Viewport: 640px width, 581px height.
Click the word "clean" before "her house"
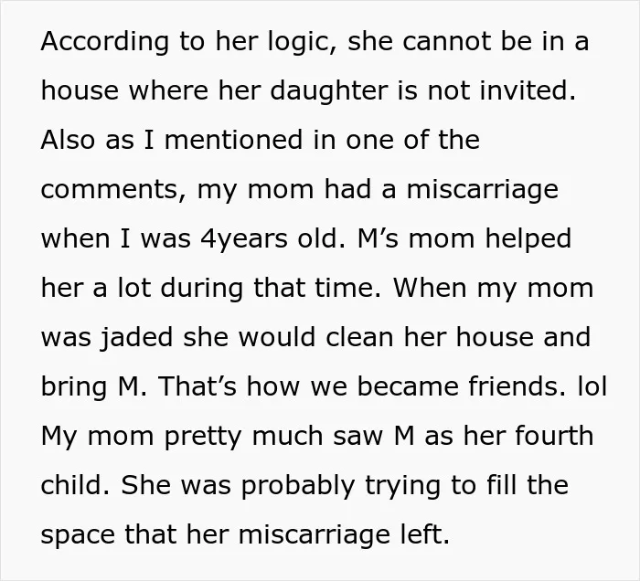(x=359, y=338)
